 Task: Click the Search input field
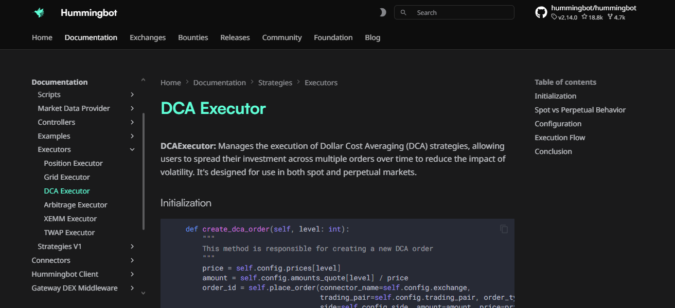[454, 12]
